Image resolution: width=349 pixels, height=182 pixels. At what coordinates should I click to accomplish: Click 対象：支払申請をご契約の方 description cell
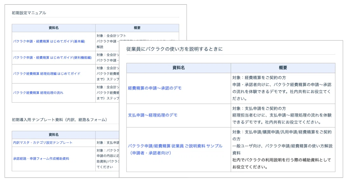(283, 115)
